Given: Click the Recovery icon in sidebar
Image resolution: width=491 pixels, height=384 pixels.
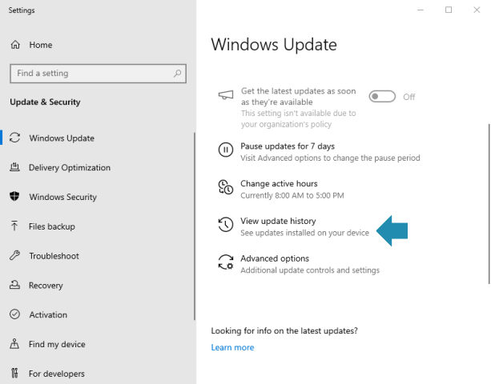Looking at the screenshot, I should pyautogui.click(x=14, y=285).
